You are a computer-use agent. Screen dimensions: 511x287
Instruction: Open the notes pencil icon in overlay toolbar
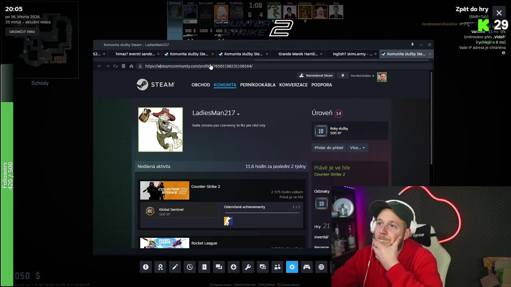(x=175, y=267)
